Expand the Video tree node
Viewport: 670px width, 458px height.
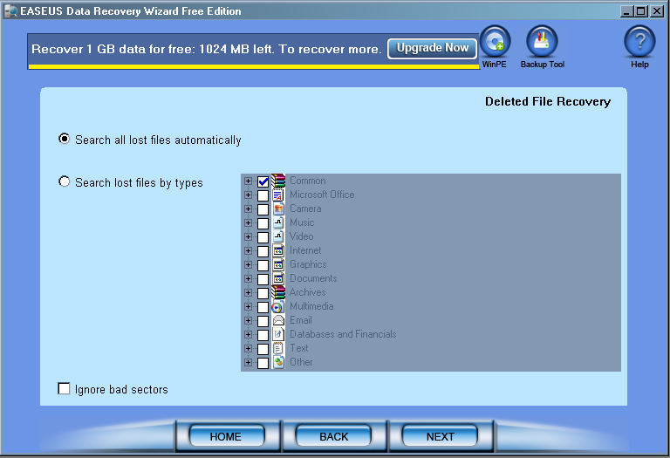point(248,236)
